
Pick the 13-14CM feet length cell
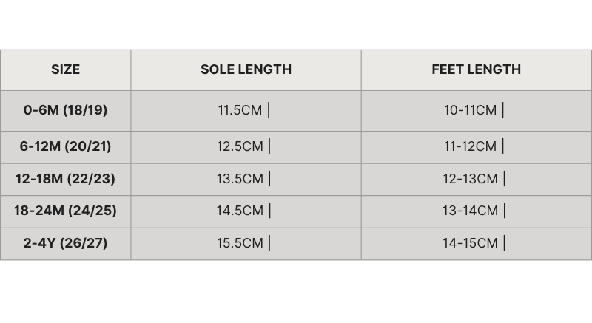click(x=471, y=211)
